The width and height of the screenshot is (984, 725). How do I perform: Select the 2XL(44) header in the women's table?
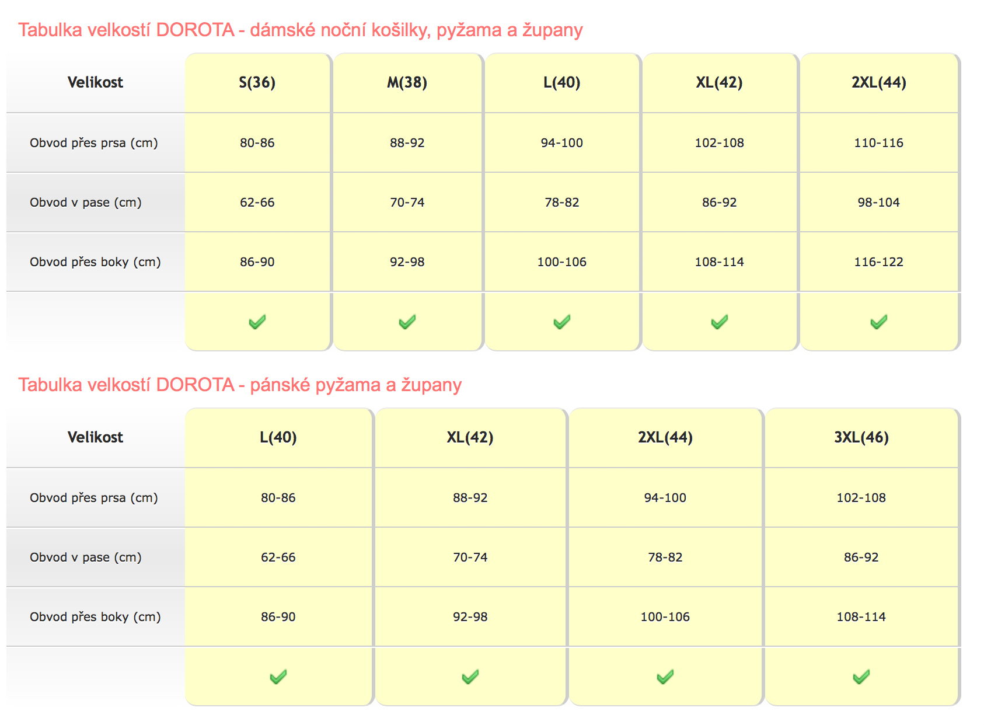tap(879, 82)
